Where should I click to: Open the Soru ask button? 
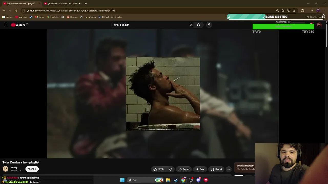click(200, 169)
